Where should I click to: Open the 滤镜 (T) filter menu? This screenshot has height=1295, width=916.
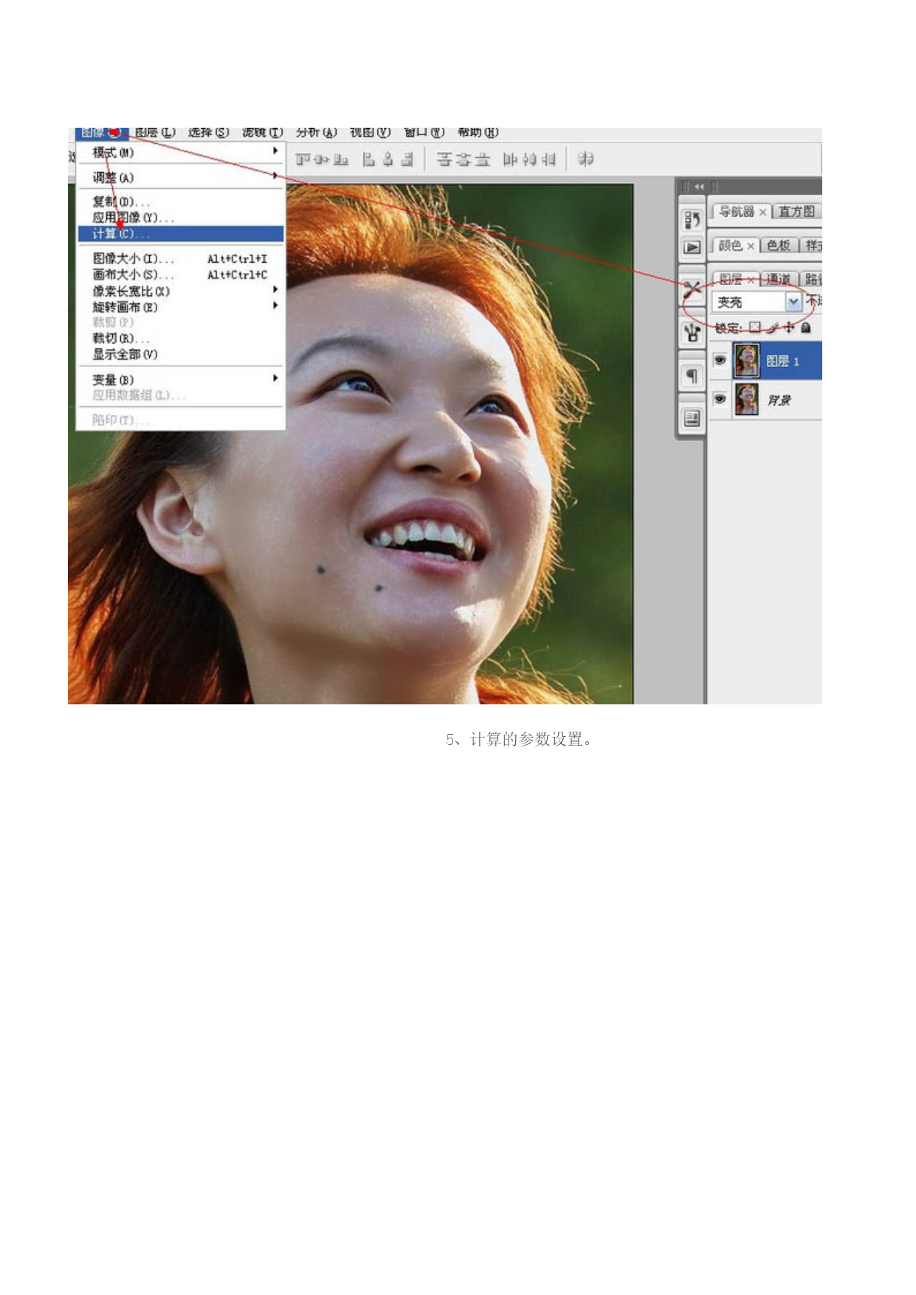pyautogui.click(x=262, y=133)
